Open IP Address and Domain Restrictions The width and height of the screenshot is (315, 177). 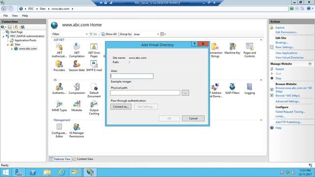[x=216, y=90]
